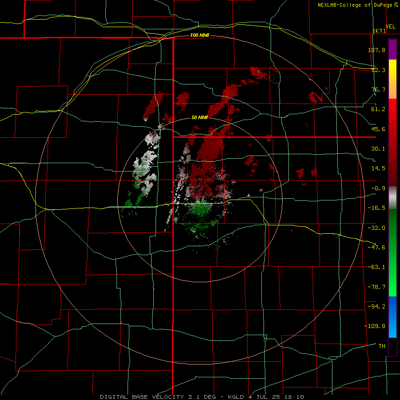Click the -109.8 legend value
This screenshot has height=400, width=400.
(375, 326)
